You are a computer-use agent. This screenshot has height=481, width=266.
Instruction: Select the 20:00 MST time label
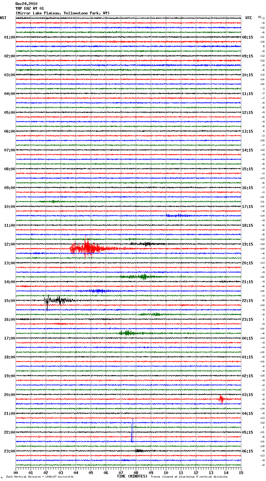(x=10, y=395)
